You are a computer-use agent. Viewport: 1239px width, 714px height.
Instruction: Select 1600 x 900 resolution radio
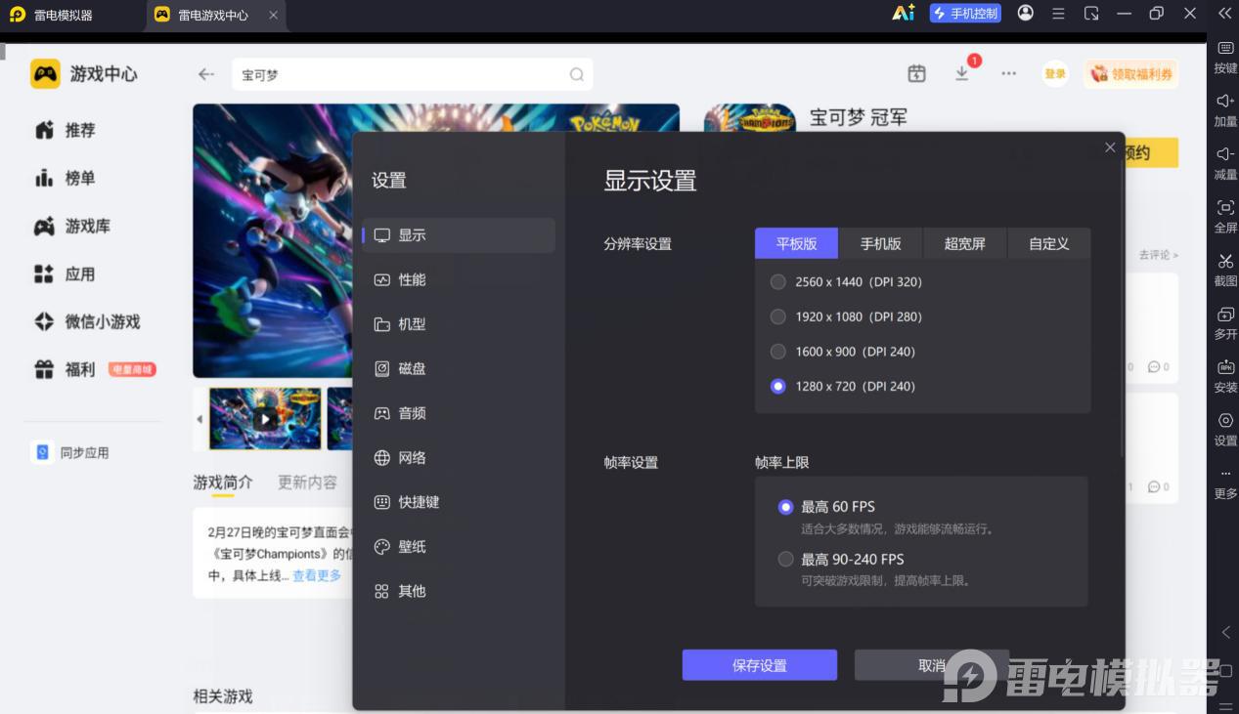[777, 352]
